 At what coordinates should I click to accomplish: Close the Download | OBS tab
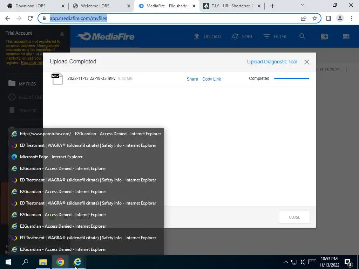point(63,6)
